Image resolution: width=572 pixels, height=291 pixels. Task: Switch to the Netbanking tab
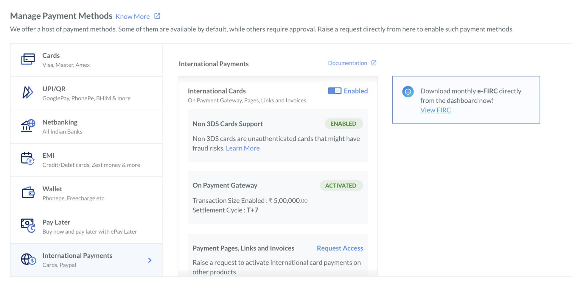tap(86, 127)
